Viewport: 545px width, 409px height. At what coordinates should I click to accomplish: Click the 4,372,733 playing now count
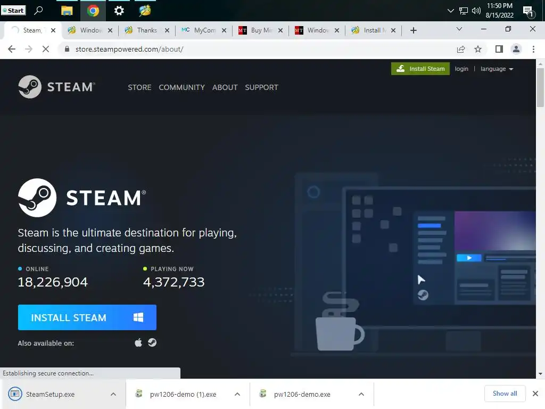(174, 282)
